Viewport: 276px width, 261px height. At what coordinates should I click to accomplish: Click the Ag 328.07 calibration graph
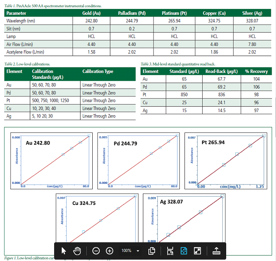[184, 219]
